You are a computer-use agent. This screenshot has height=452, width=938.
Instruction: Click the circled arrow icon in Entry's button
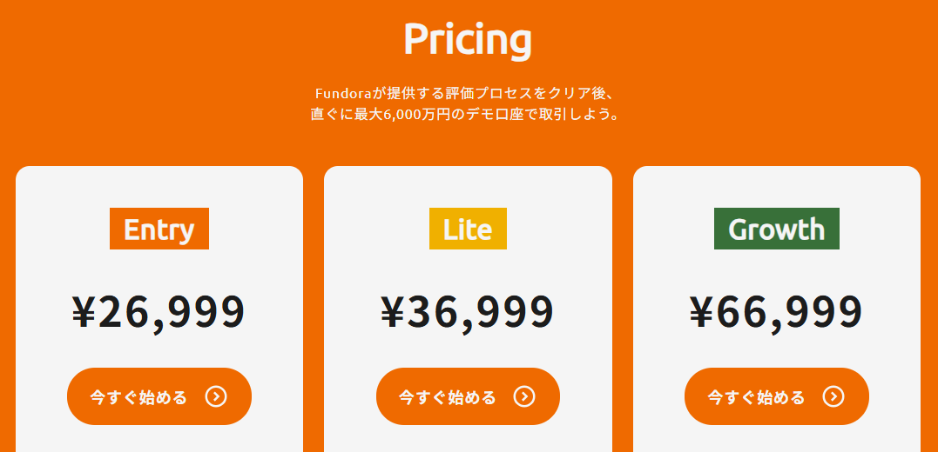(216, 396)
